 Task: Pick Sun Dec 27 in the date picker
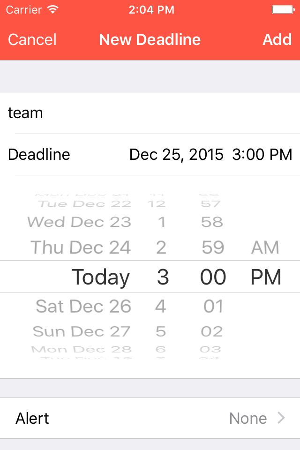82,331
